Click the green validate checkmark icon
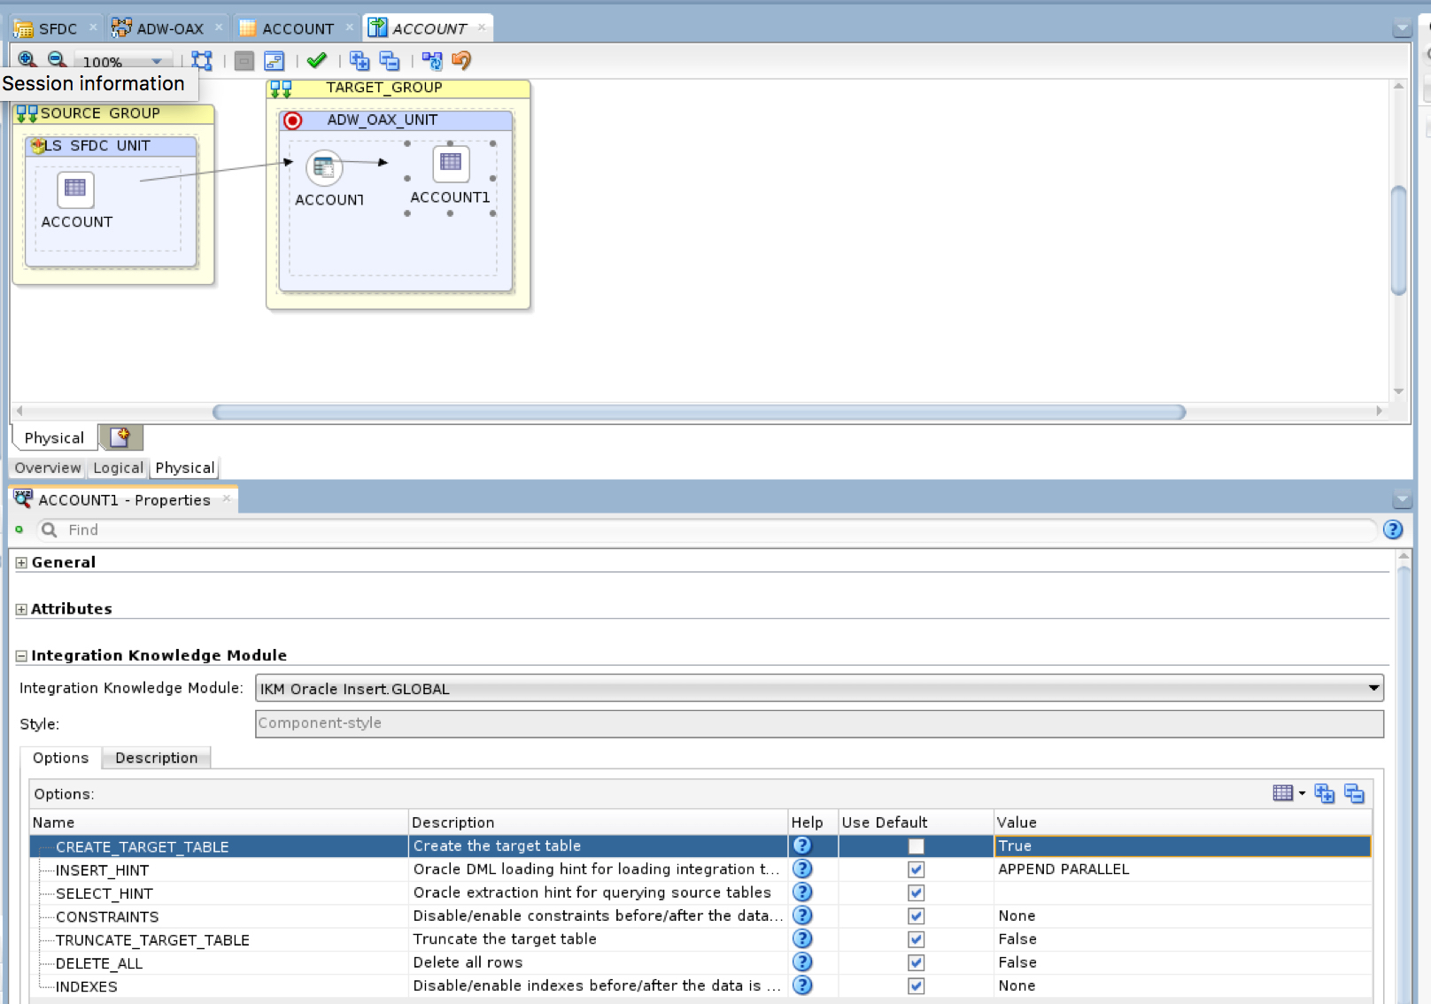1431x1004 pixels. pos(316,60)
